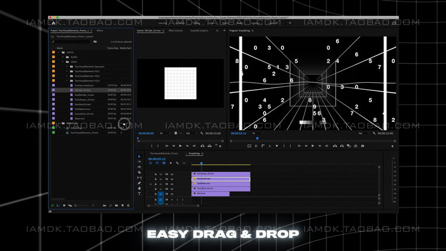Open timeline display settings wrench

click(x=177, y=163)
